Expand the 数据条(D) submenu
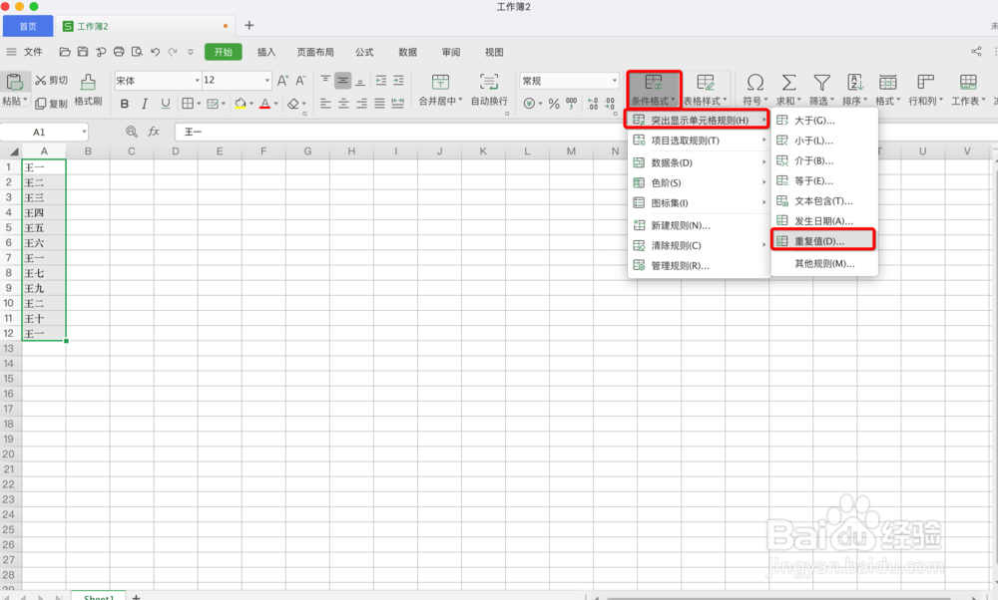This screenshot has width=998, height=600. [699, 162]
